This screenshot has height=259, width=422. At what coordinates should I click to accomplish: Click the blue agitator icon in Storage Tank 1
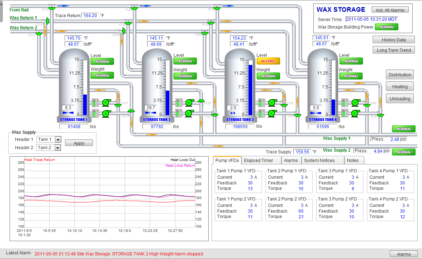[68, 113]
